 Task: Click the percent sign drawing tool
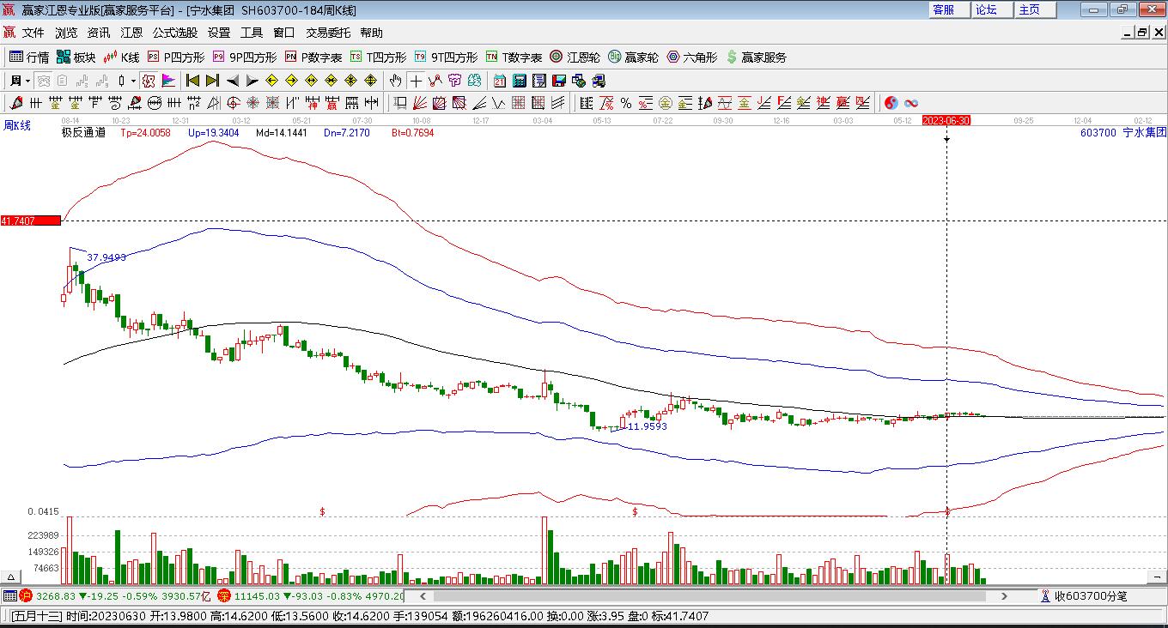[x=626, y=103]
